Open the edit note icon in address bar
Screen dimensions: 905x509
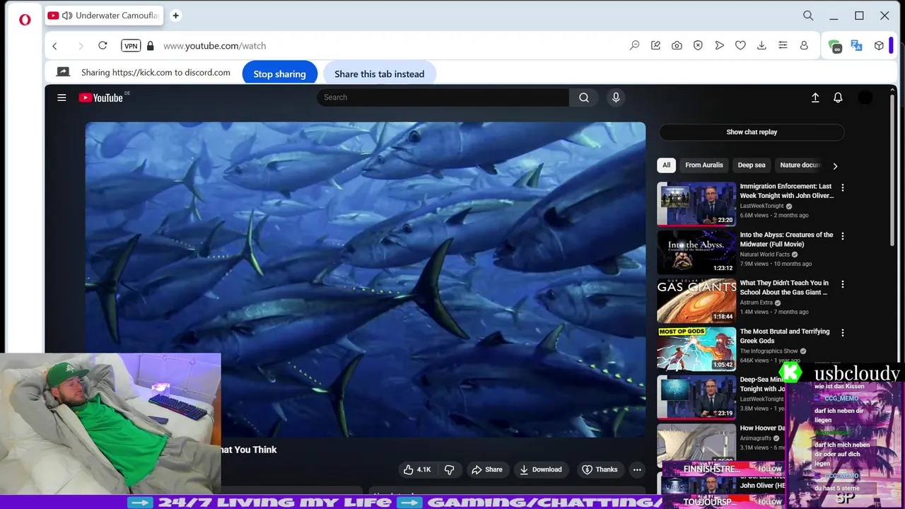click(655, 45)
